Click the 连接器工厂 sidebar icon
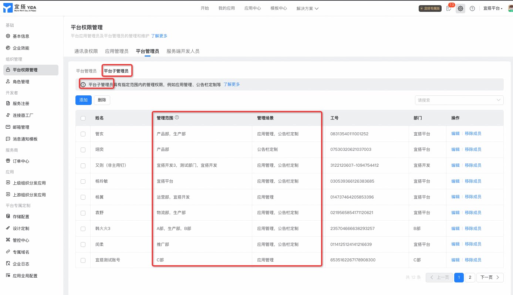This screenshot has height=295, width=513. click(8, 115)
